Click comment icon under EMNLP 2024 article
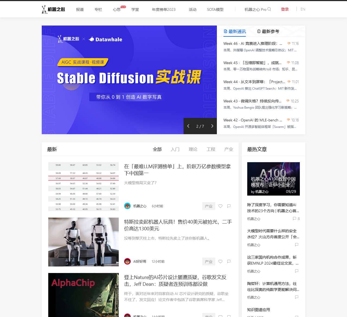This screenshot has width=347, height=317. [x=297, y=271]
